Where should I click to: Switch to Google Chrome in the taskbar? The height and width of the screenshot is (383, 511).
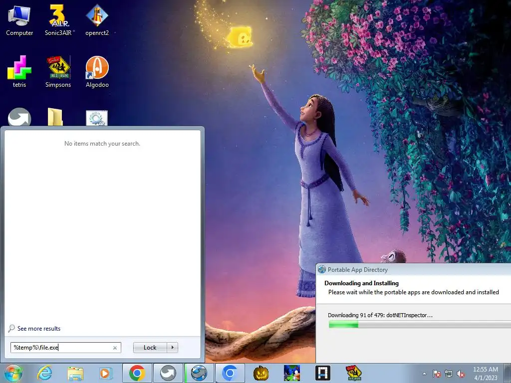(x=137, y=373)
